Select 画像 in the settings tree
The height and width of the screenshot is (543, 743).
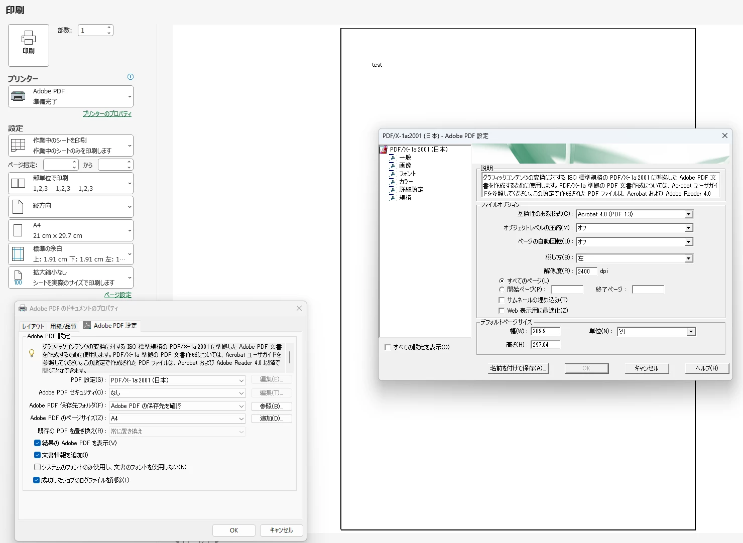point(405,166)
